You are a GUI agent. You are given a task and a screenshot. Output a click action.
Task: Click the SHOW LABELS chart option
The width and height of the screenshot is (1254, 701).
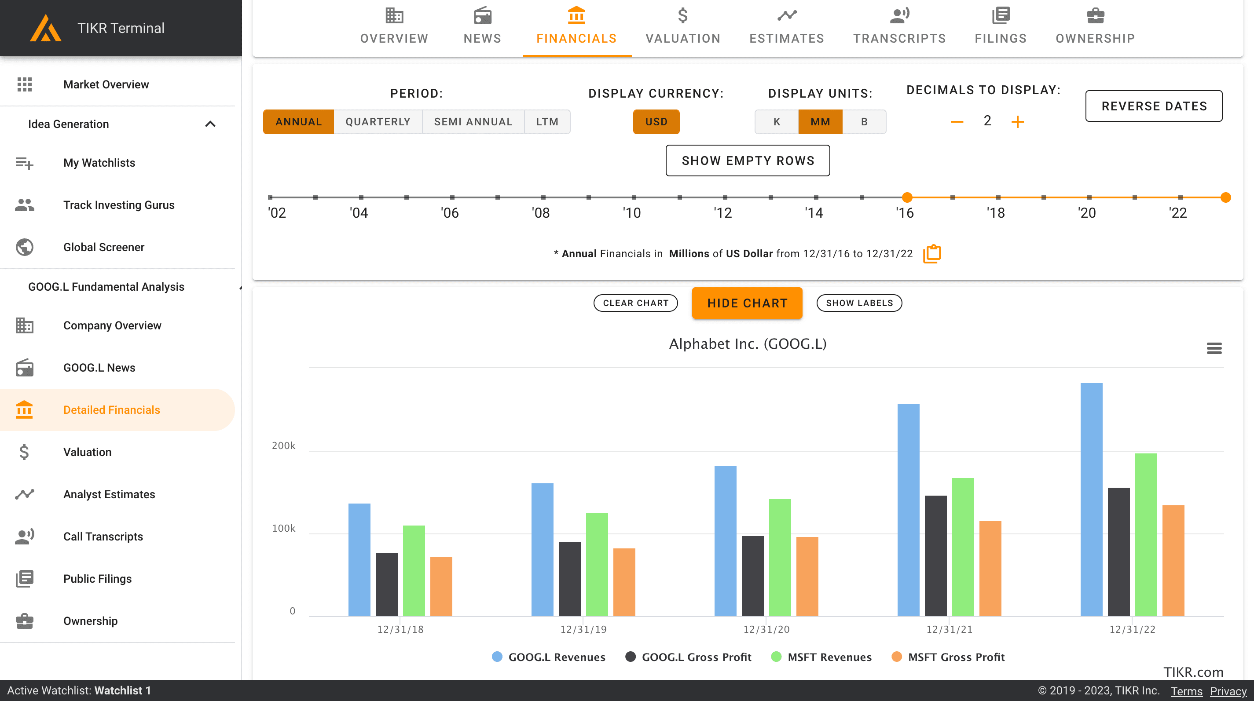point(860,302)
